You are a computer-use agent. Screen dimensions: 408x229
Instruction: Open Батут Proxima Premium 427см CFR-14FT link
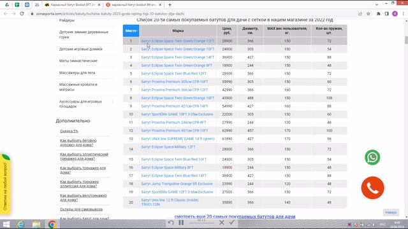point(174,106)
